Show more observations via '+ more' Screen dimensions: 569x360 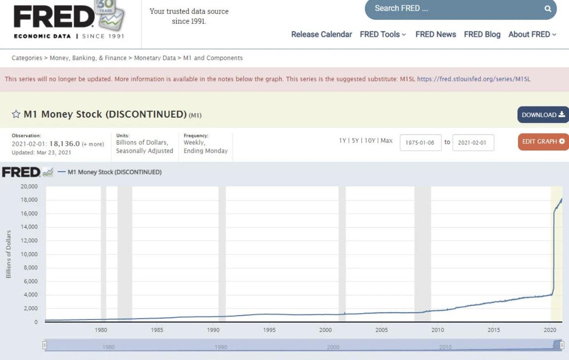click(93, 144)
